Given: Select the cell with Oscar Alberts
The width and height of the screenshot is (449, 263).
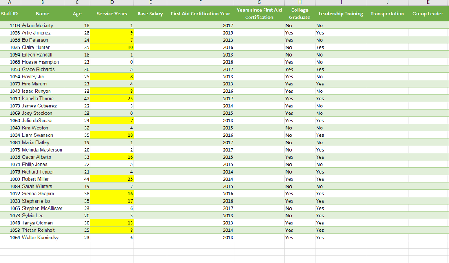Looking at the screenshot, I should click(43, 157).
